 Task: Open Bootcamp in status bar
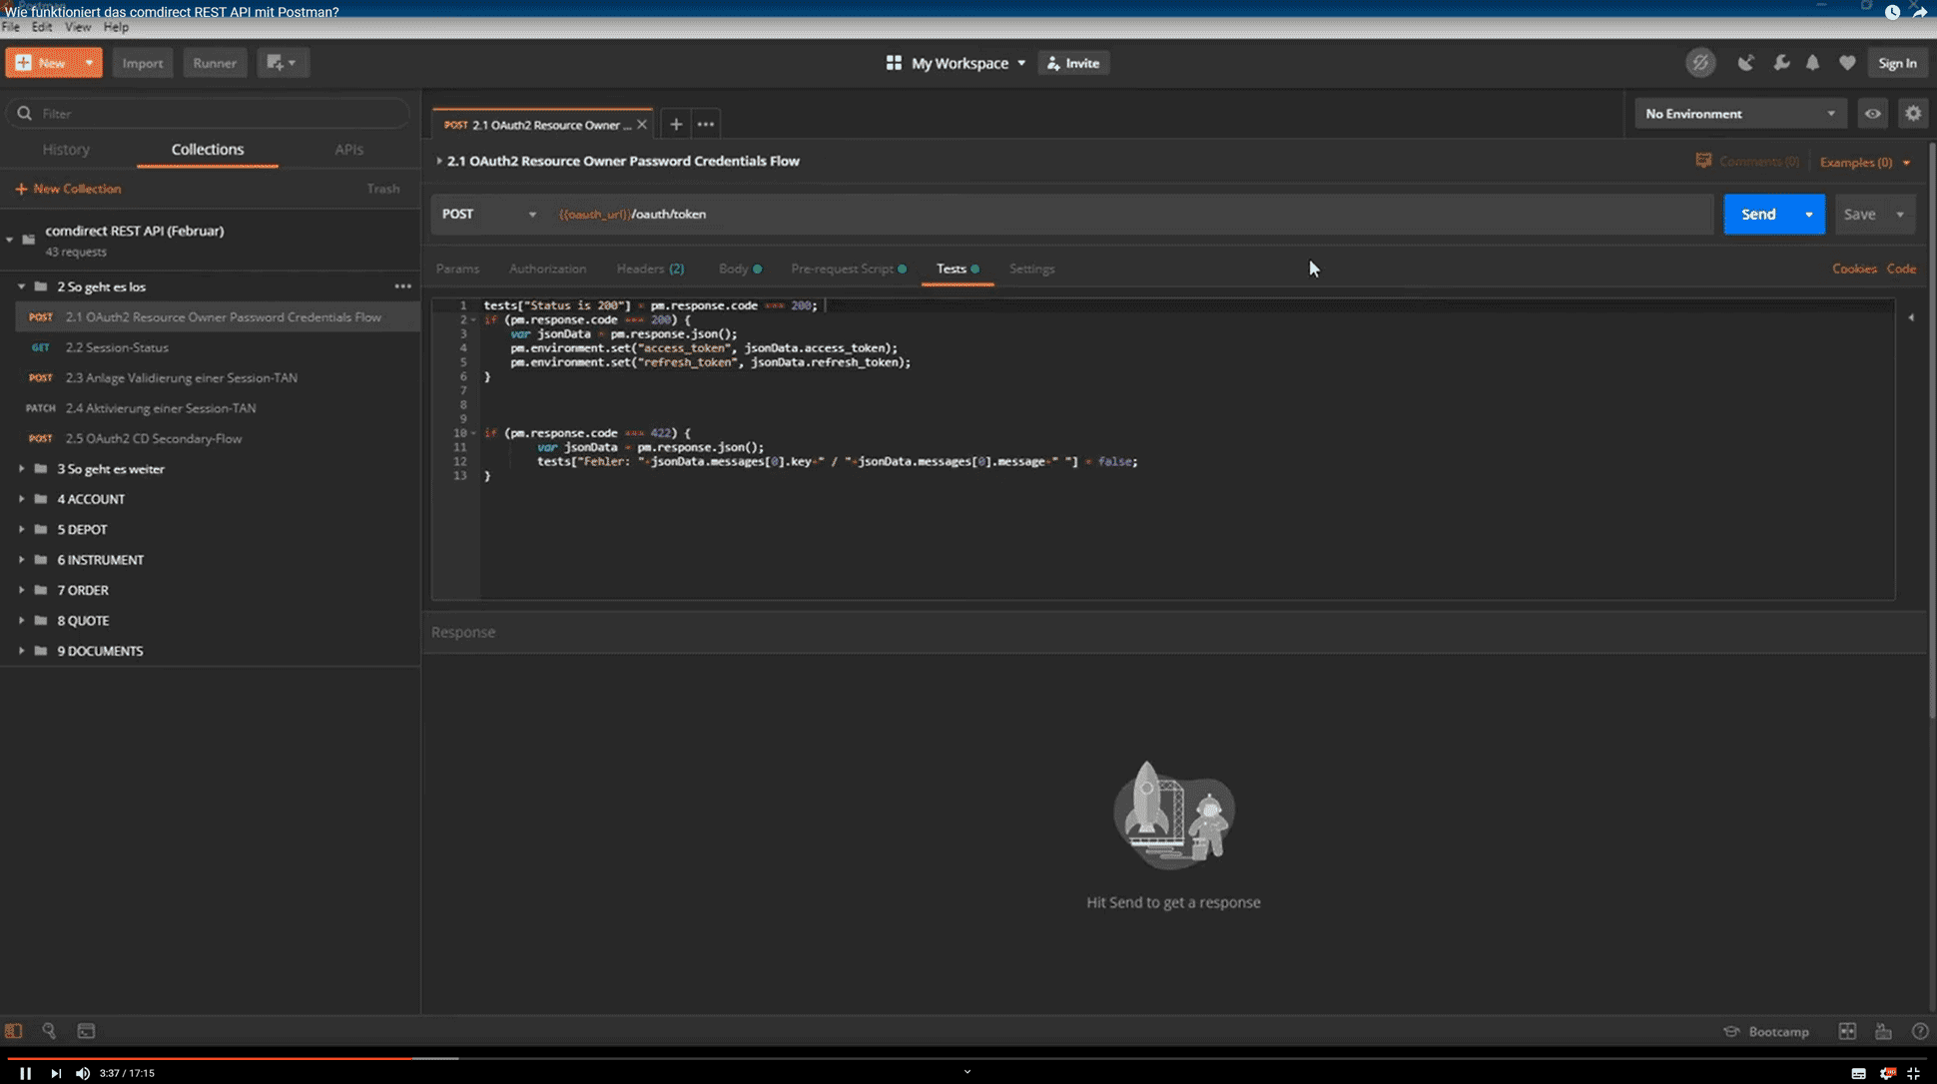1766,1031
